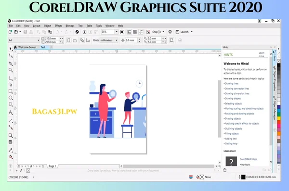Viewport: 289px width, 191px height.
Task: Select the Zoom tool in toolbox
Action: pos(11,70)
